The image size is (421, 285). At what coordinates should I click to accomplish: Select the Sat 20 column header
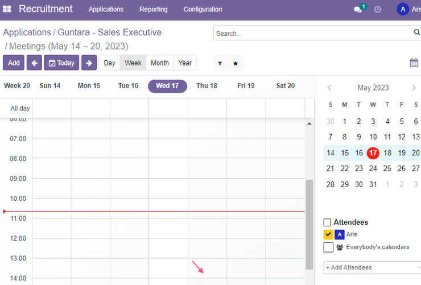[286, 86]
